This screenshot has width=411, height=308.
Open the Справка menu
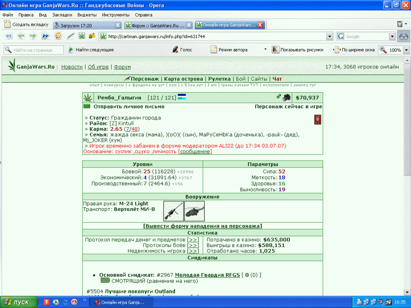coord(143,15)
